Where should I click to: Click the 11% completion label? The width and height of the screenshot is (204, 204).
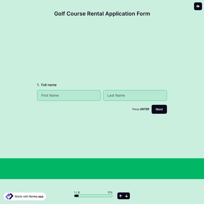point(110,192)
